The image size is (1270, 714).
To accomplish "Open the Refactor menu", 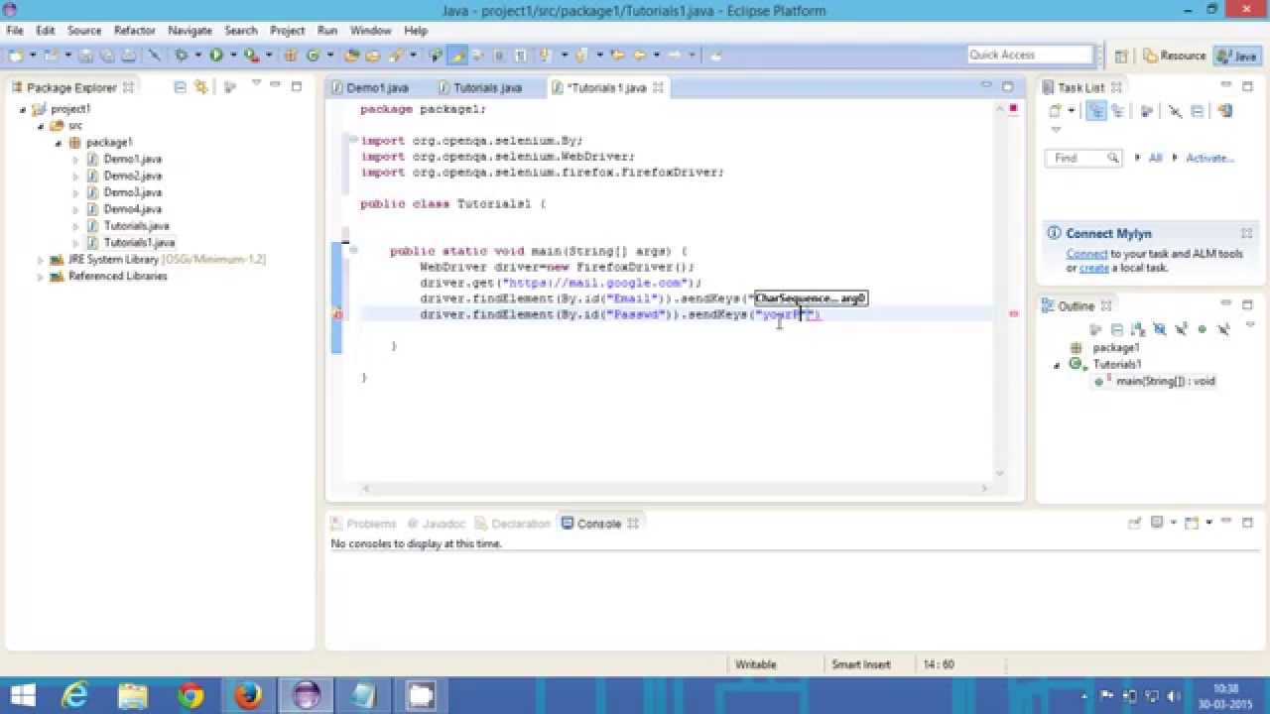I will tap(134, 31).
